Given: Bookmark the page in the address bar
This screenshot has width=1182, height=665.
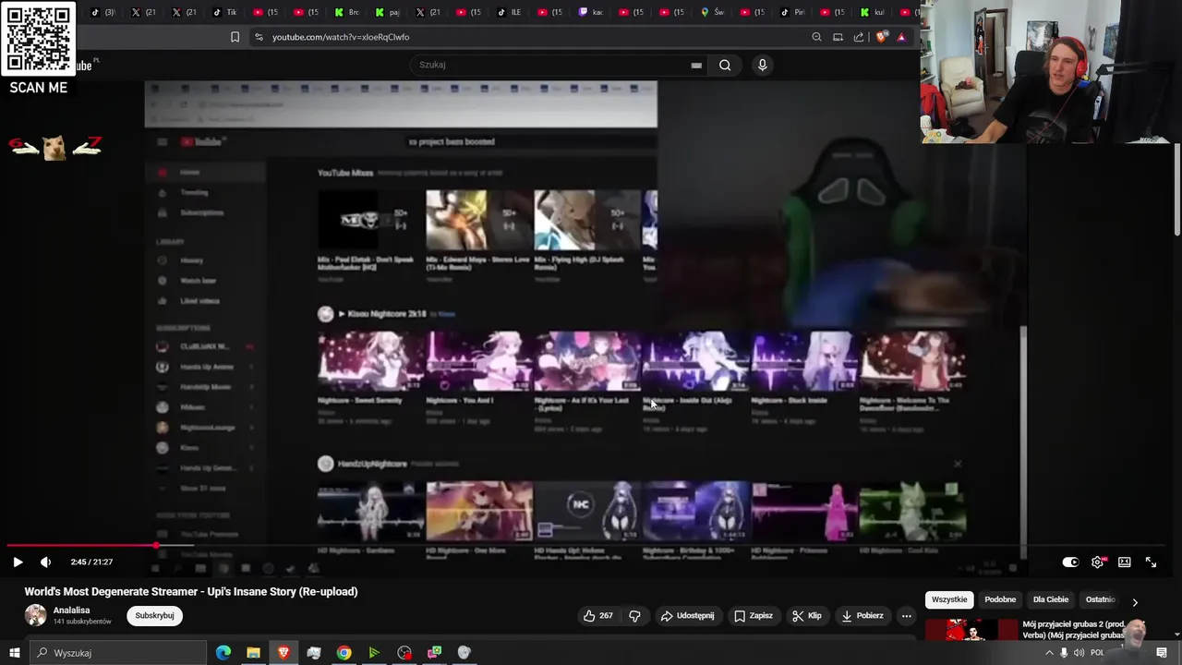Looking at the screenshot, I should click(x=235, y=37).
